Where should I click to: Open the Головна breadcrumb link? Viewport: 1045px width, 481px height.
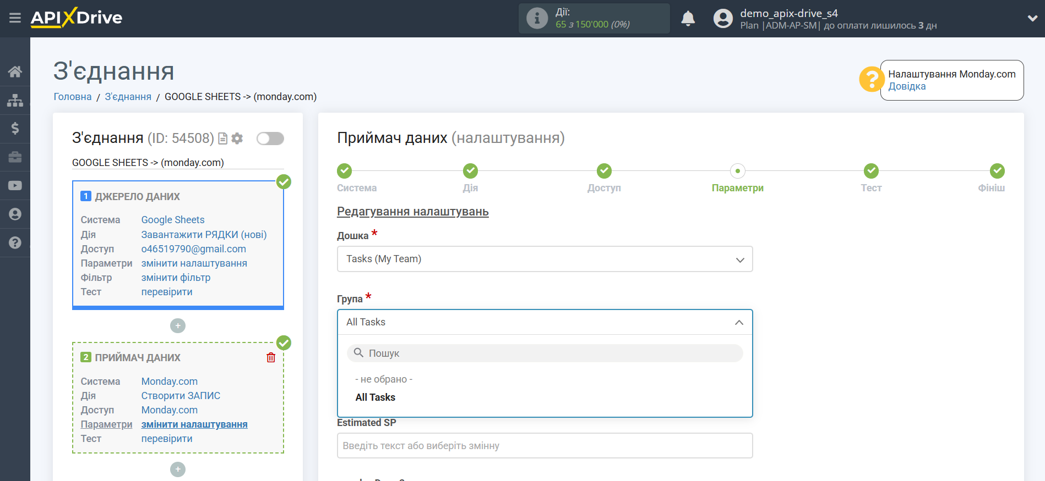click(73, 97)
